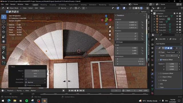Viewport: 183px width, 103px height.
Task: Pick the Rotate tool
Action: pos(4,32)
